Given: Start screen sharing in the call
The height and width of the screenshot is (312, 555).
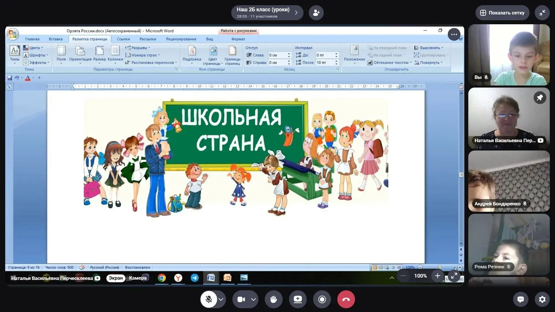Looking at the screenshot, I should click(298, 299).
